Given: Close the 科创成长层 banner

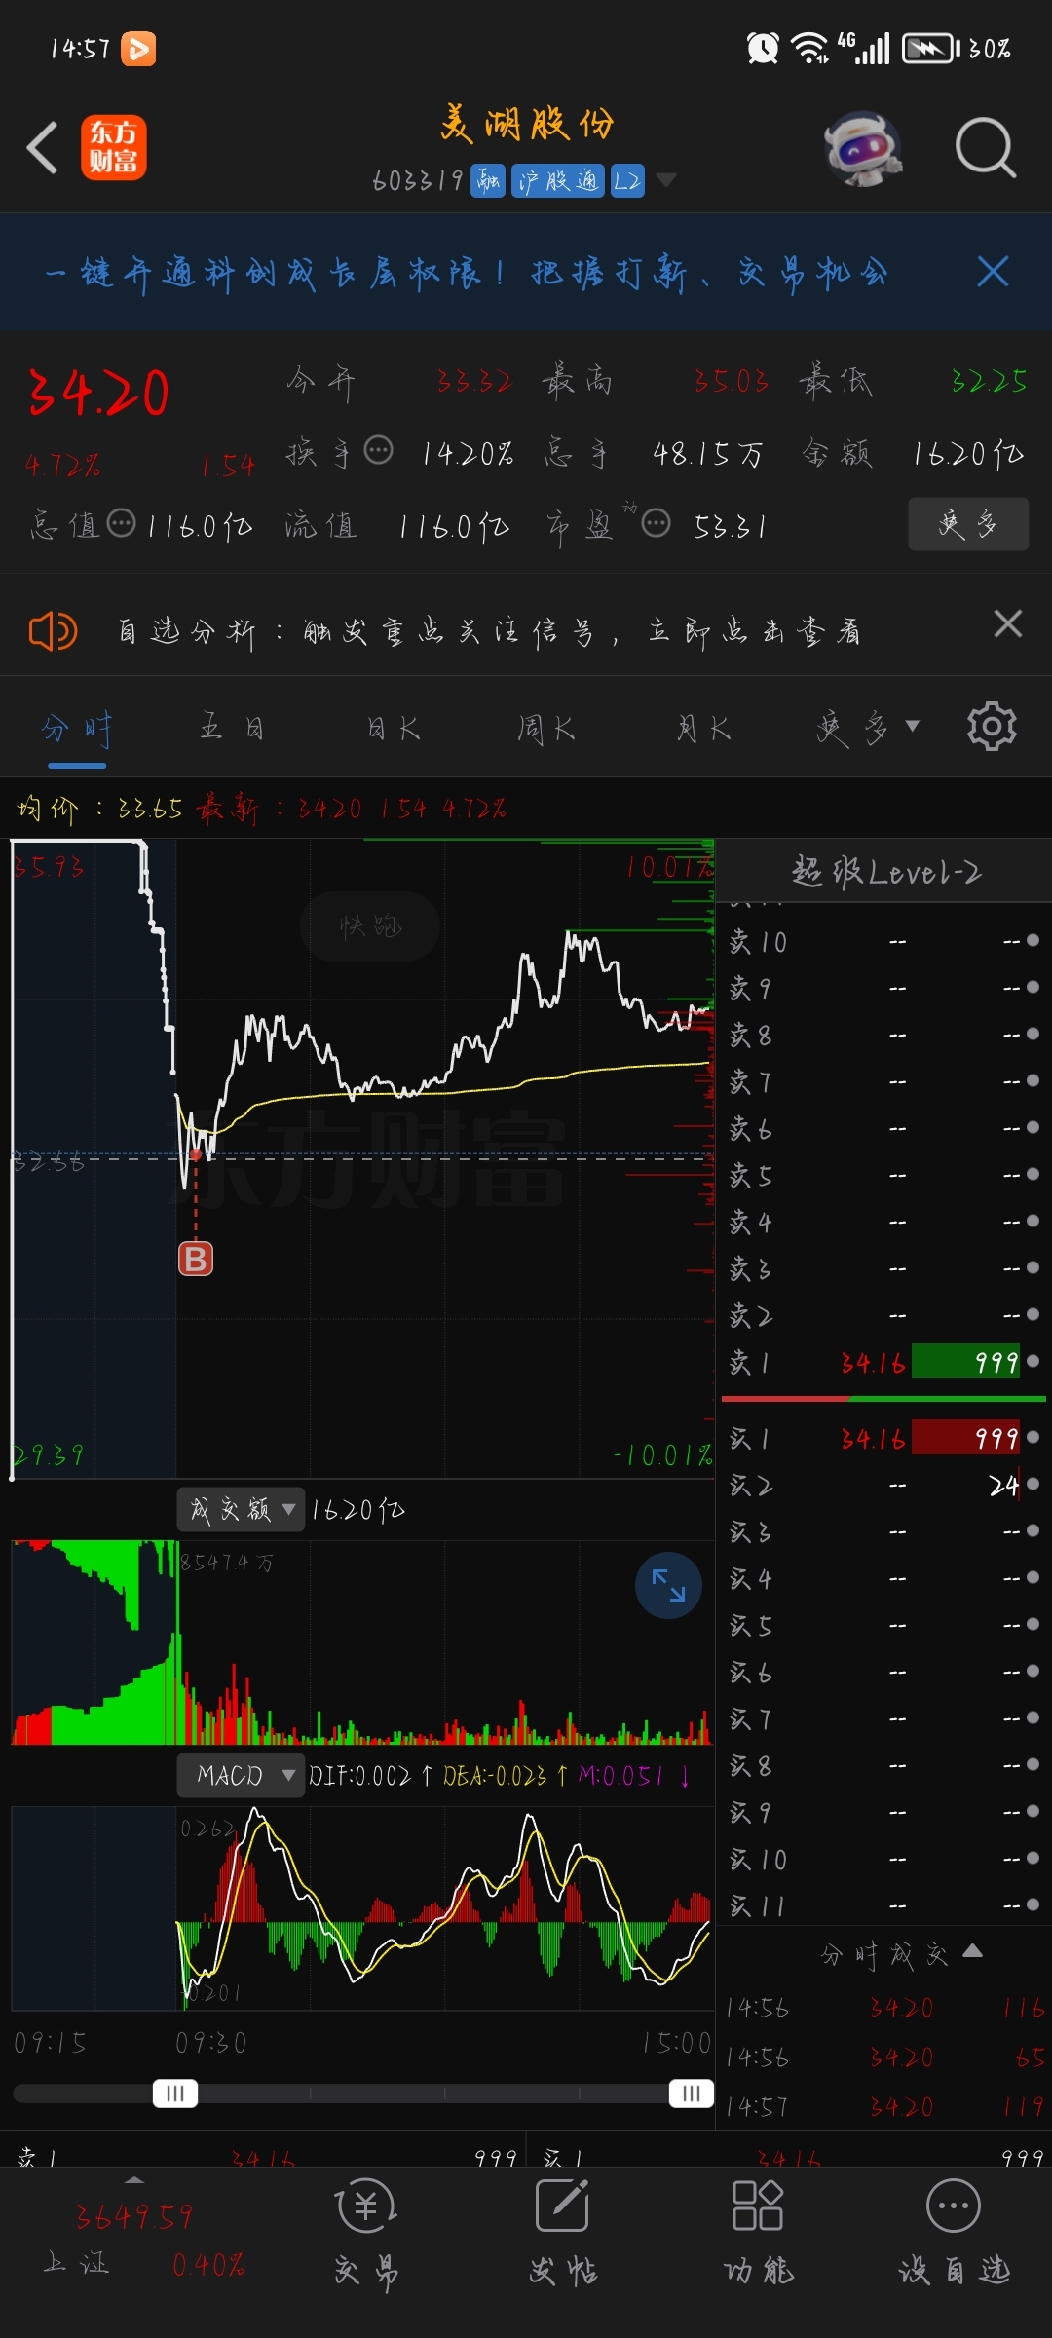Looking at the screenshot, I should (993, 272).
